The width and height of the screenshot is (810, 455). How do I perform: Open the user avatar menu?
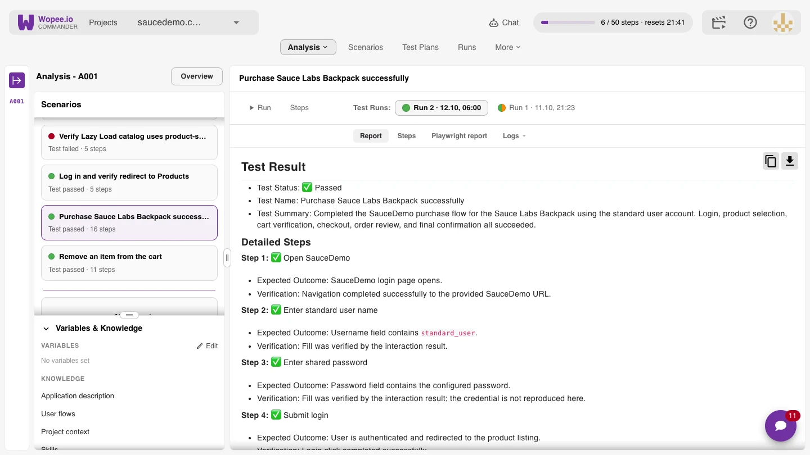point(782,22)
